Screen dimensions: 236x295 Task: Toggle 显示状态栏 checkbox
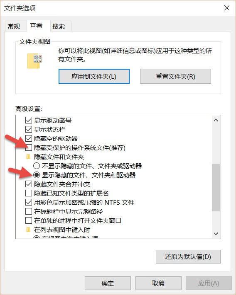pos(29,129)
